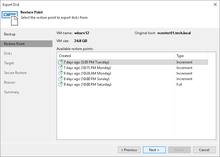This screenshot has width=220, height=157.
Task: Select the Restore Point wizard step
Action: point(15,44)
